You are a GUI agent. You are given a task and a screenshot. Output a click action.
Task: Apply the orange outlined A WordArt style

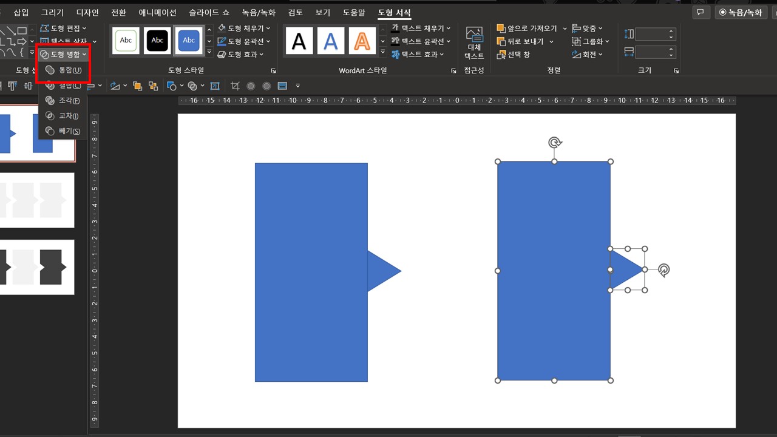point(362,41)
